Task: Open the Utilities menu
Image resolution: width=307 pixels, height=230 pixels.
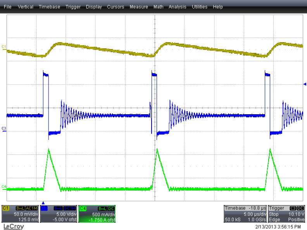Action: (199, 7)
